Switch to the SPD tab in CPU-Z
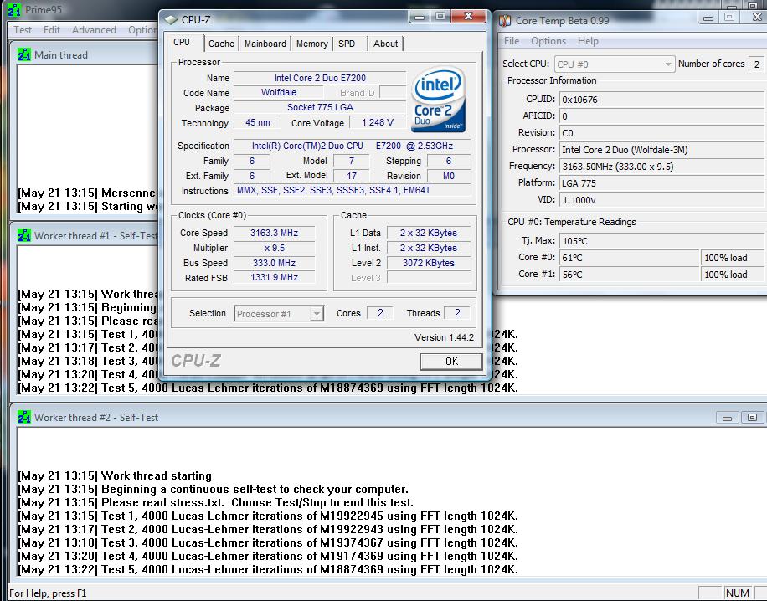This screenshot has width=767, height=601. [347, 44]
